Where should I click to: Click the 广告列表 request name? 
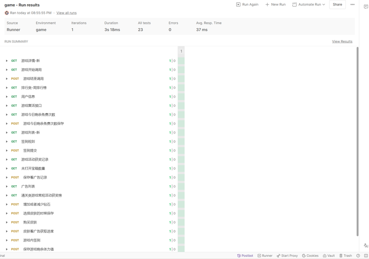[28, 186]
